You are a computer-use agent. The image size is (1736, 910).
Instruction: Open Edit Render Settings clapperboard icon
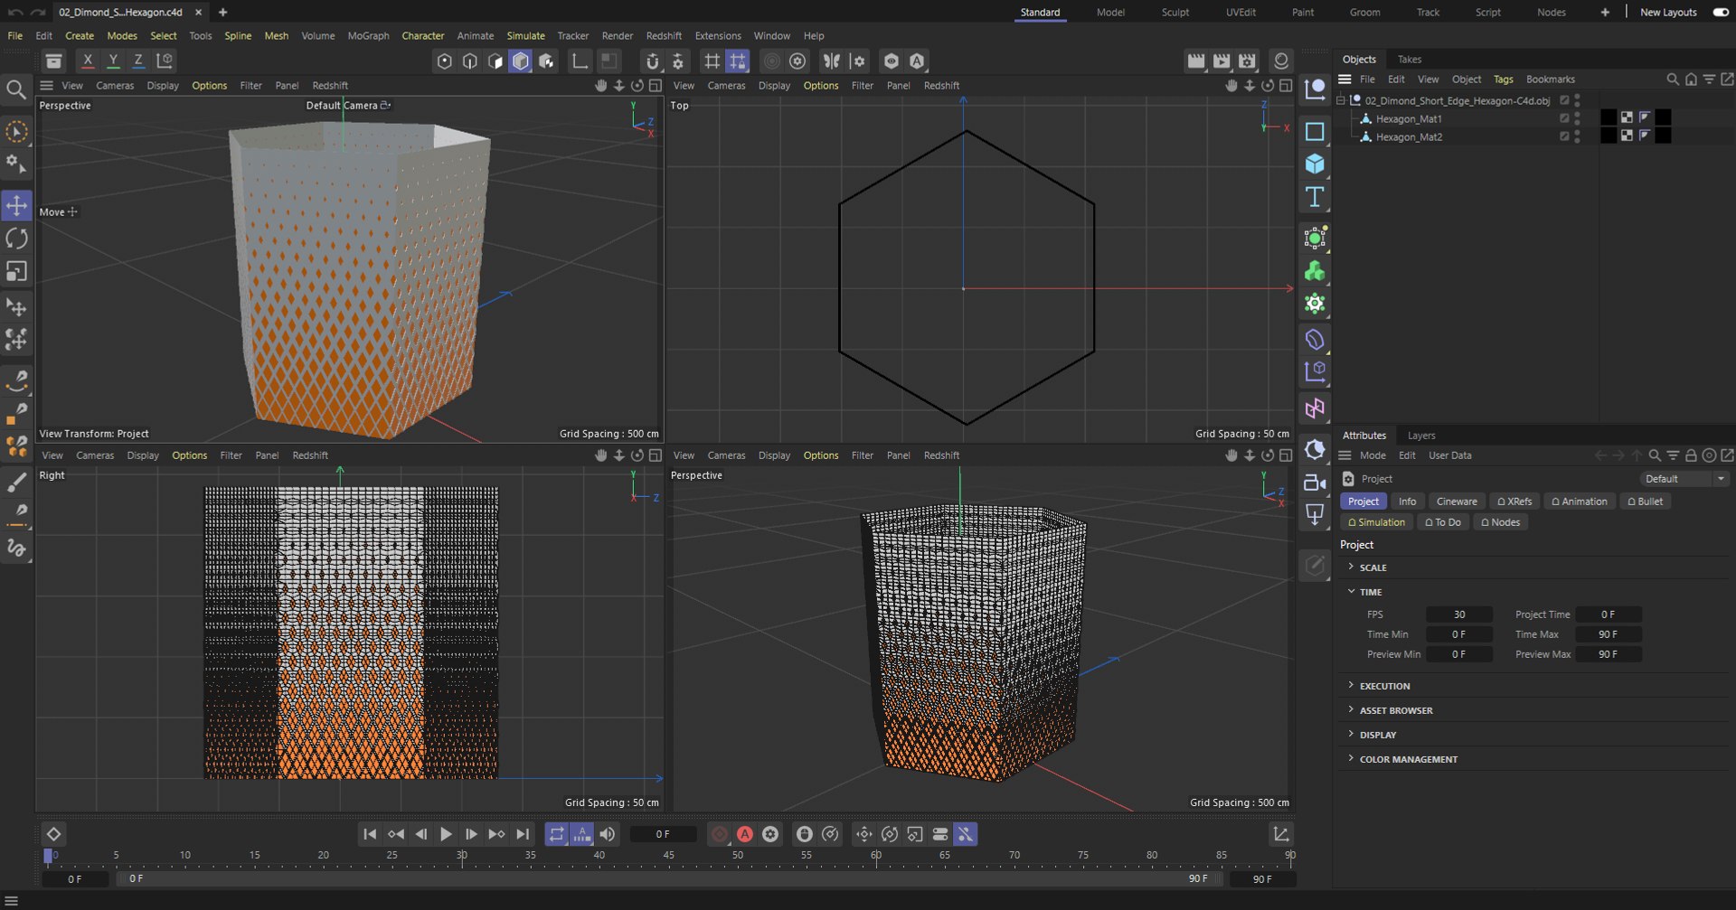click(x=1248, y=61)
